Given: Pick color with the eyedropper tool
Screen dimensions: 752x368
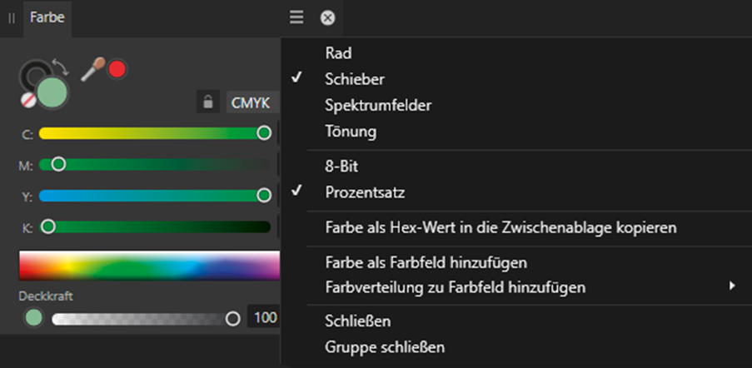Looking at the screenshot, I should [x=92, y=69].
